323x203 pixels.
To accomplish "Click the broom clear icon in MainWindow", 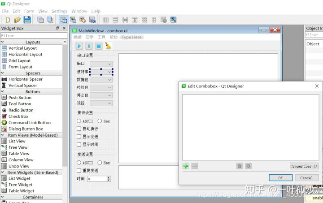I will click(x=108, y=46).
